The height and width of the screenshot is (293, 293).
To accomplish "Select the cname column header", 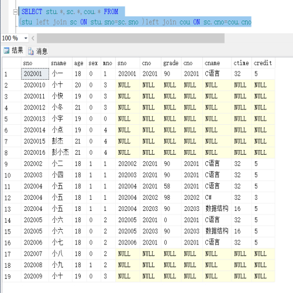I will tap(217, 63).
